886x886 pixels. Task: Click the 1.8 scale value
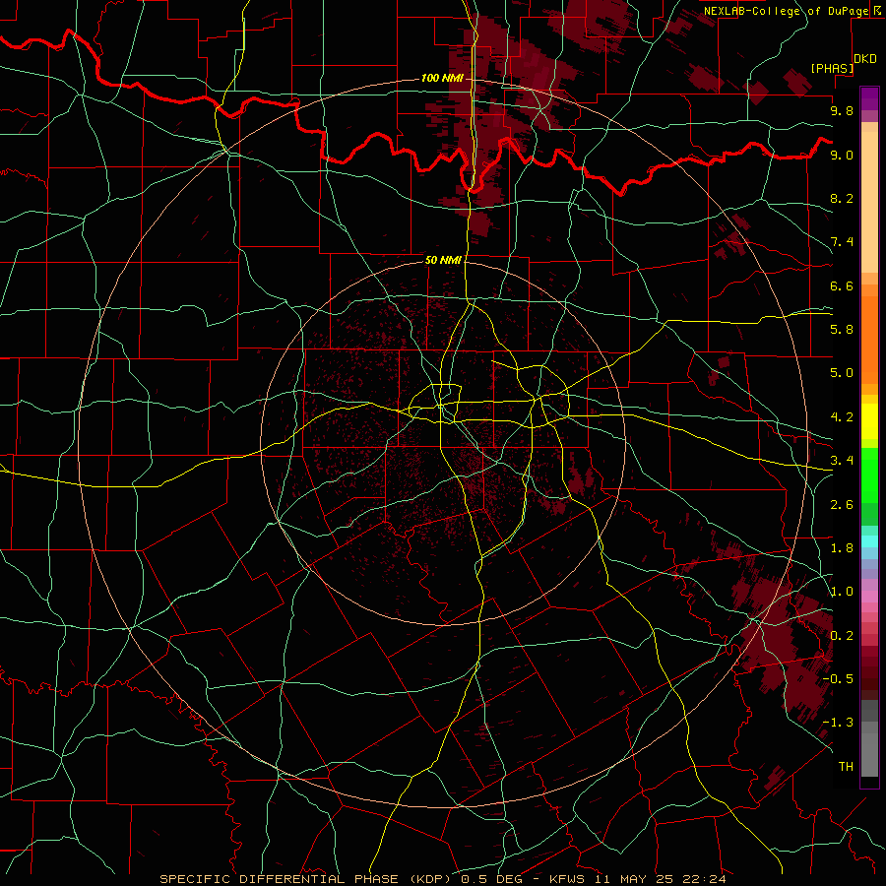coord(842,548)
